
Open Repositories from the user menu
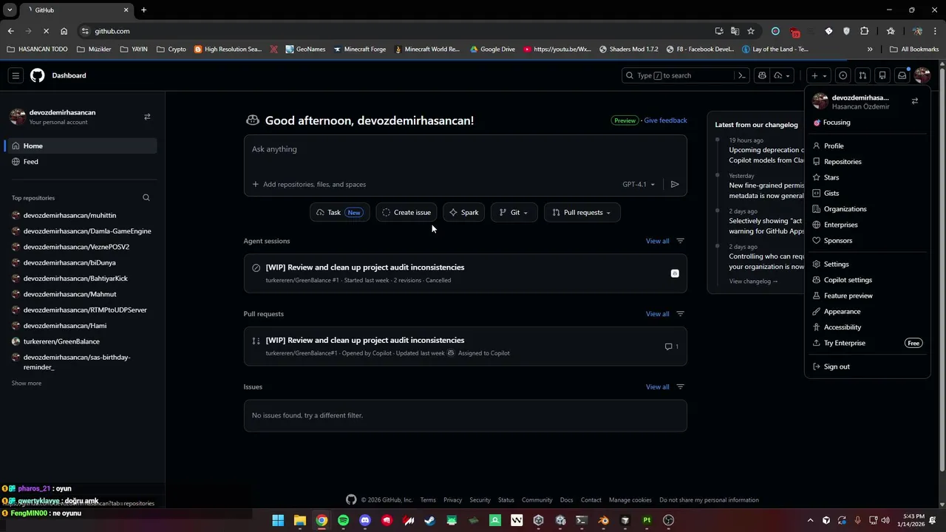point(867,162)
